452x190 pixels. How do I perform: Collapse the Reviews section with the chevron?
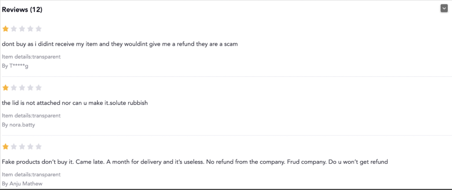(x=444, y=8)
